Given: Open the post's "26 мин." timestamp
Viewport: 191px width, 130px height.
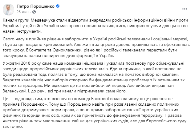Looking at the screenshot, I should [x=23, y=12].
